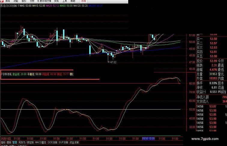This screenshot has height=146, width=227.
Task: Open the 资讯 menu
Action: [x=56, y=1]
